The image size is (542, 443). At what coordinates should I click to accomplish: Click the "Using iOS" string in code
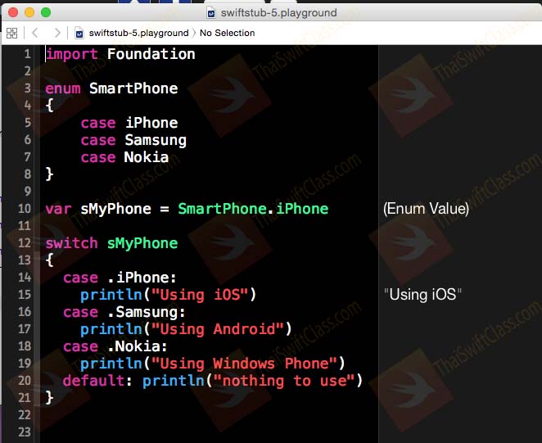point(200,295)
